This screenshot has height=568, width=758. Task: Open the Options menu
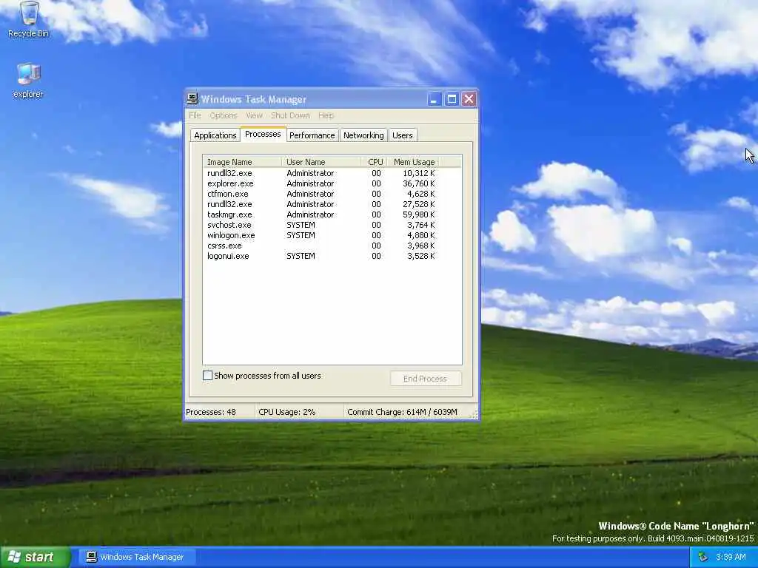(x=224, y=115)
